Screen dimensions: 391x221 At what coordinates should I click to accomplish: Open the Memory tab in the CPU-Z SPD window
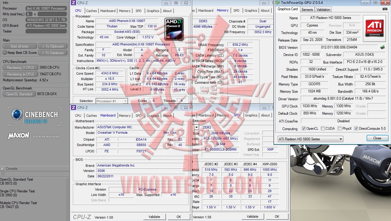(223, 115)
